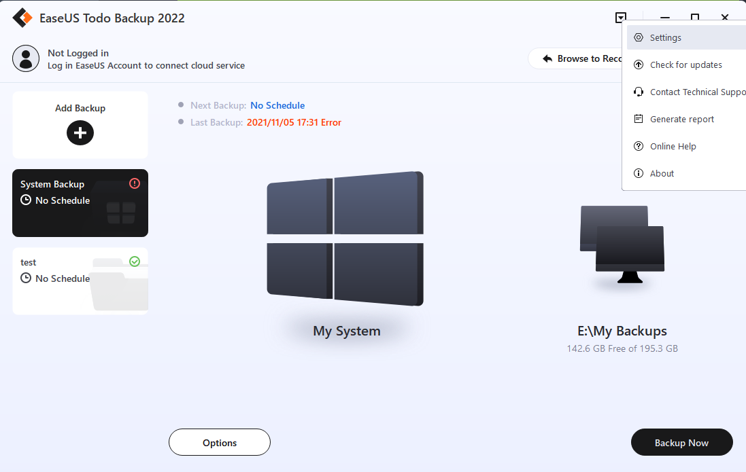The width and height of the screenshot is (746, 472).
Task: Select Check for updates menu entry
Action: click(x=686, y=65)
